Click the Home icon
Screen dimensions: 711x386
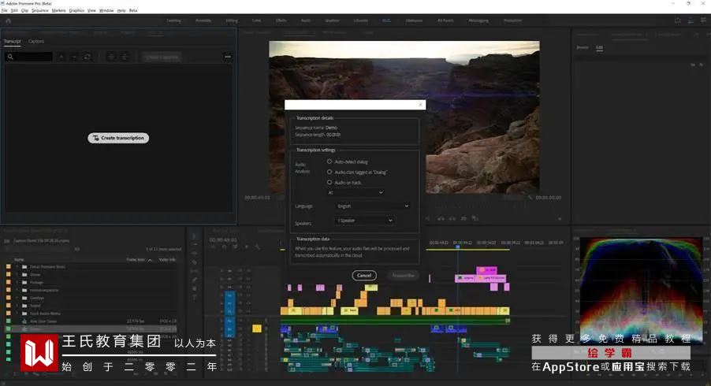tap(8, 20)
